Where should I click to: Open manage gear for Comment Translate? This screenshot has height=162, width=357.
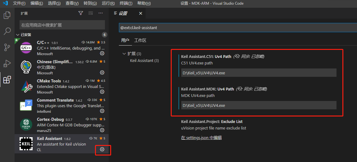[x=102, y=111]
